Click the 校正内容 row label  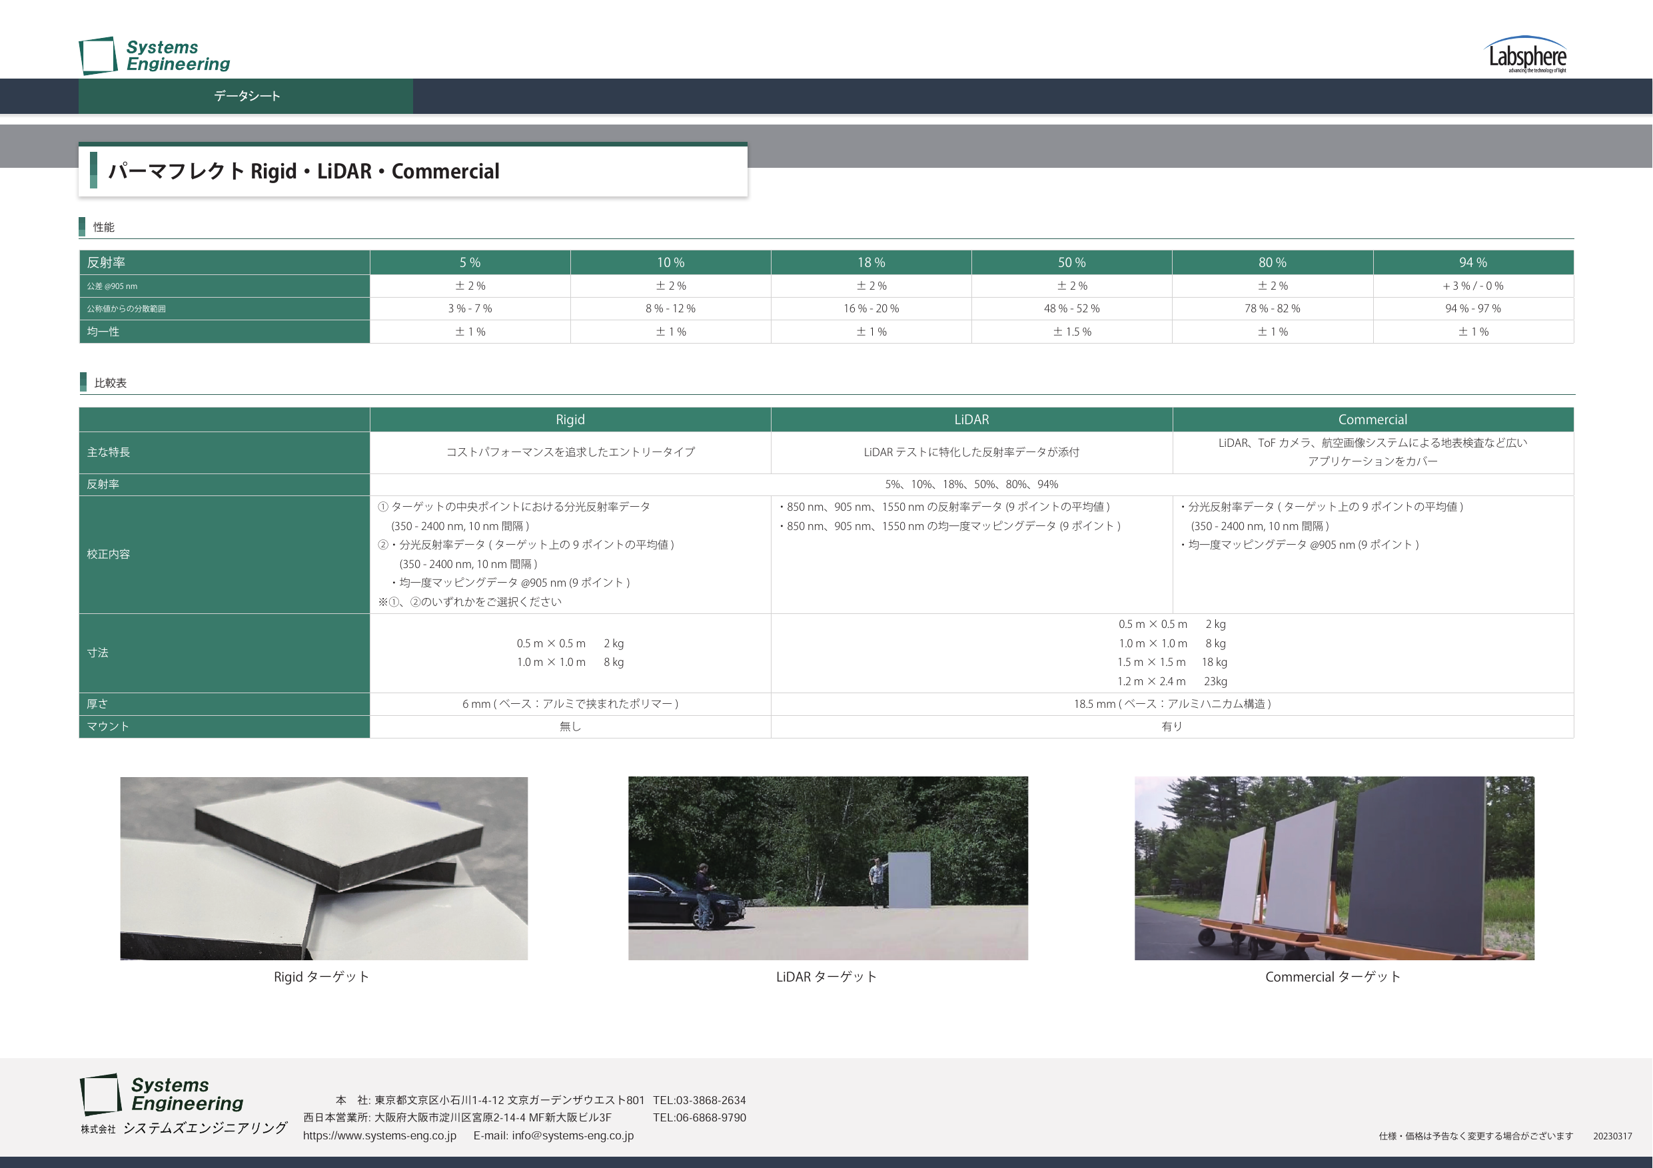pos(109,554)
